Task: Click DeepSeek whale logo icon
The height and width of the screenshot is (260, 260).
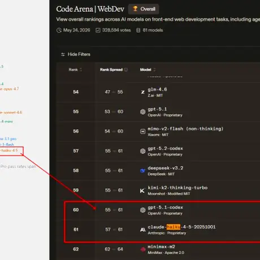Action: coord(143,171)
